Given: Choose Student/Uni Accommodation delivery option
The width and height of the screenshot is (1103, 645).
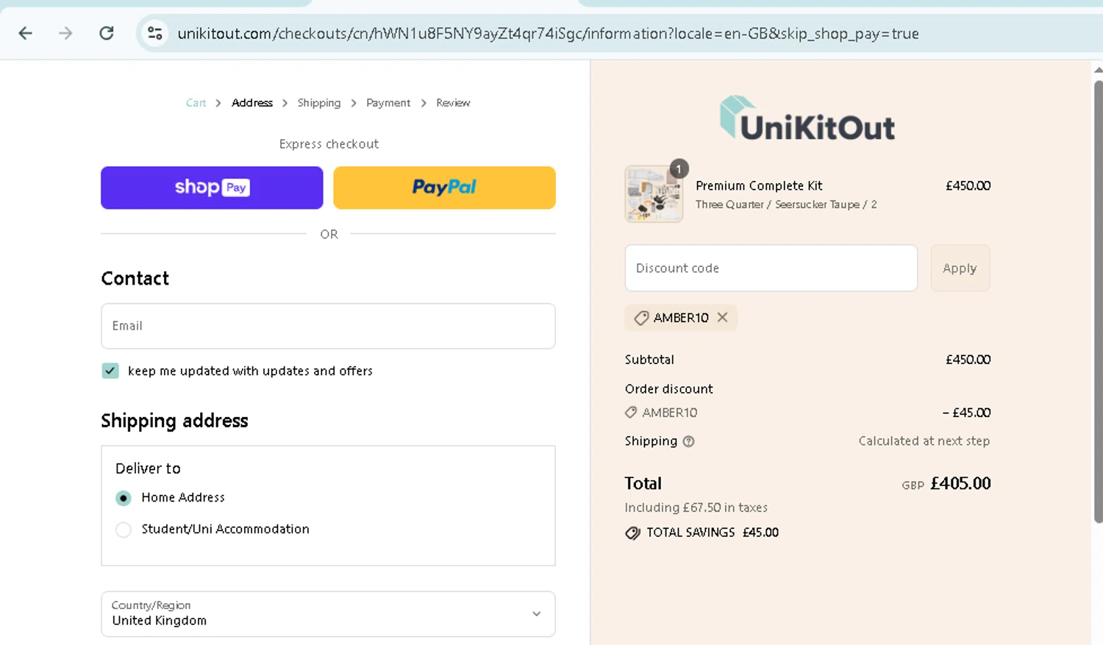Looking at the screenshot, I should click(x=124, y=530).
